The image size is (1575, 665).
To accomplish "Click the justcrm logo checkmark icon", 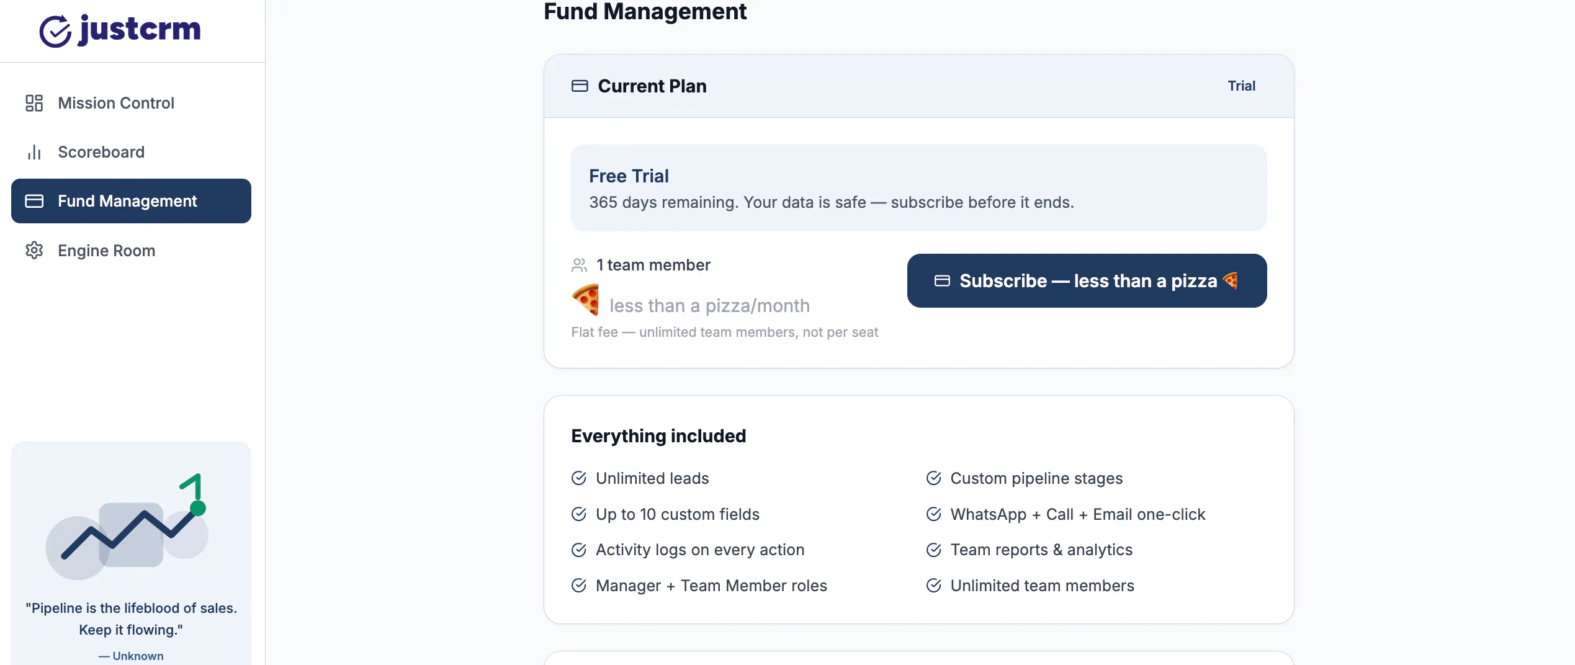I will [56, 31].
